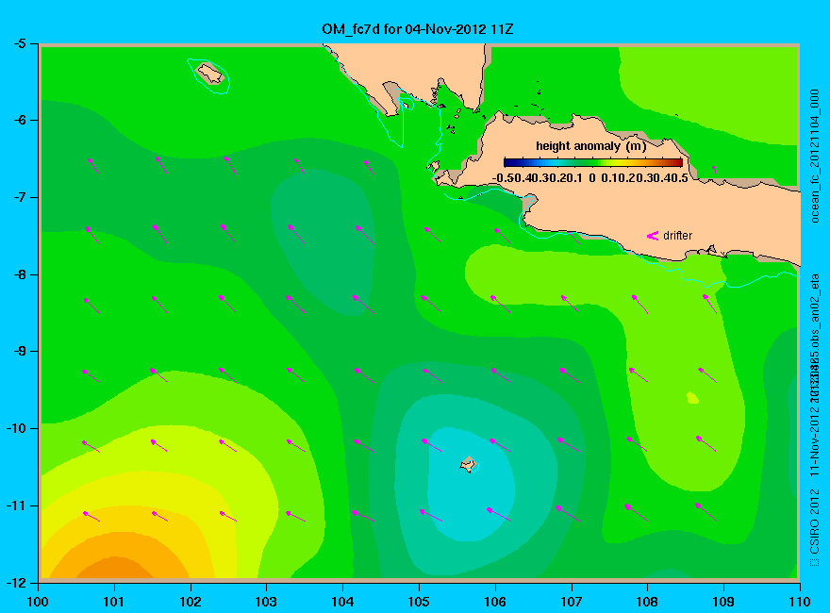This screenshot has width=830, height=613.
Task: Click the vertical label ocean_fc_20121104_000
Action: pyautogui.click(x=815, y=157)
